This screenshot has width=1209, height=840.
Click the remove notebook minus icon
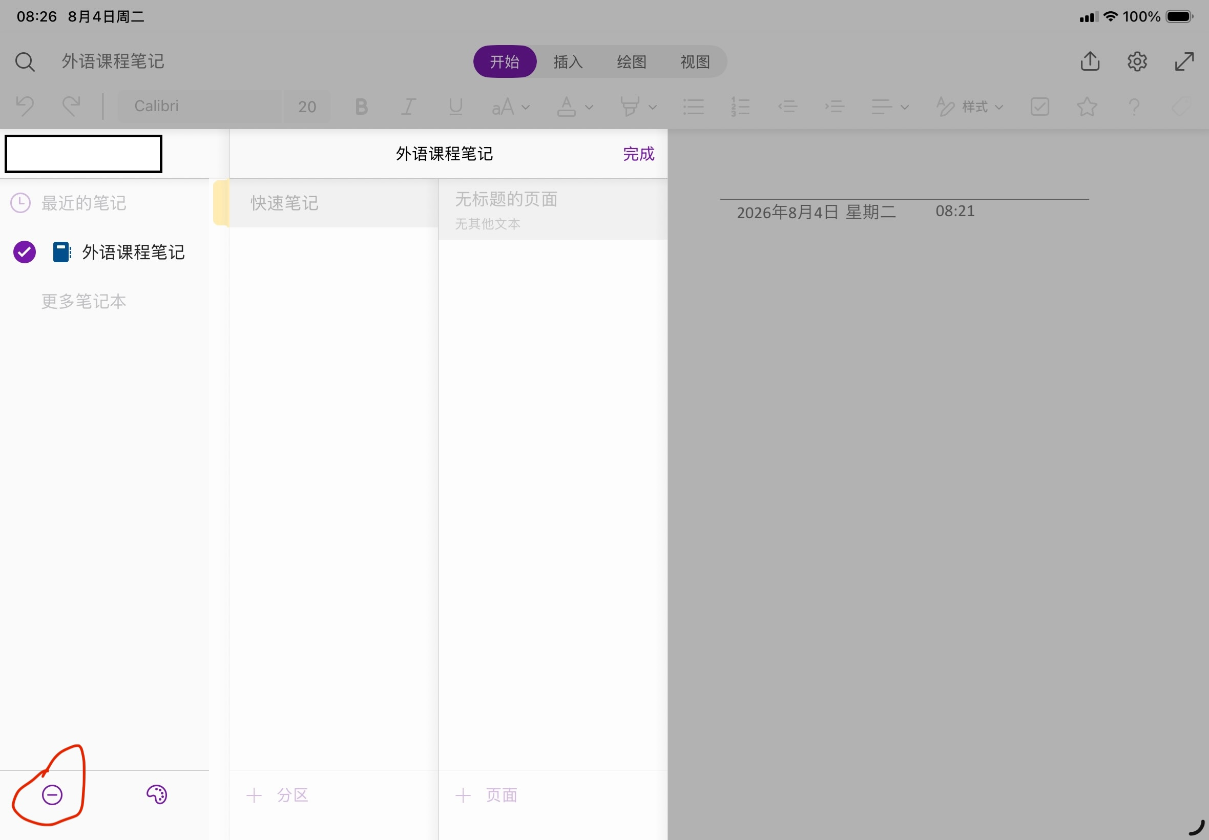[x=52, y=794]
